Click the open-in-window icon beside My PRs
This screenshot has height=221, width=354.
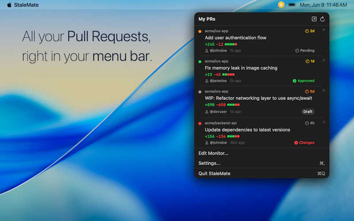[314, 19]
